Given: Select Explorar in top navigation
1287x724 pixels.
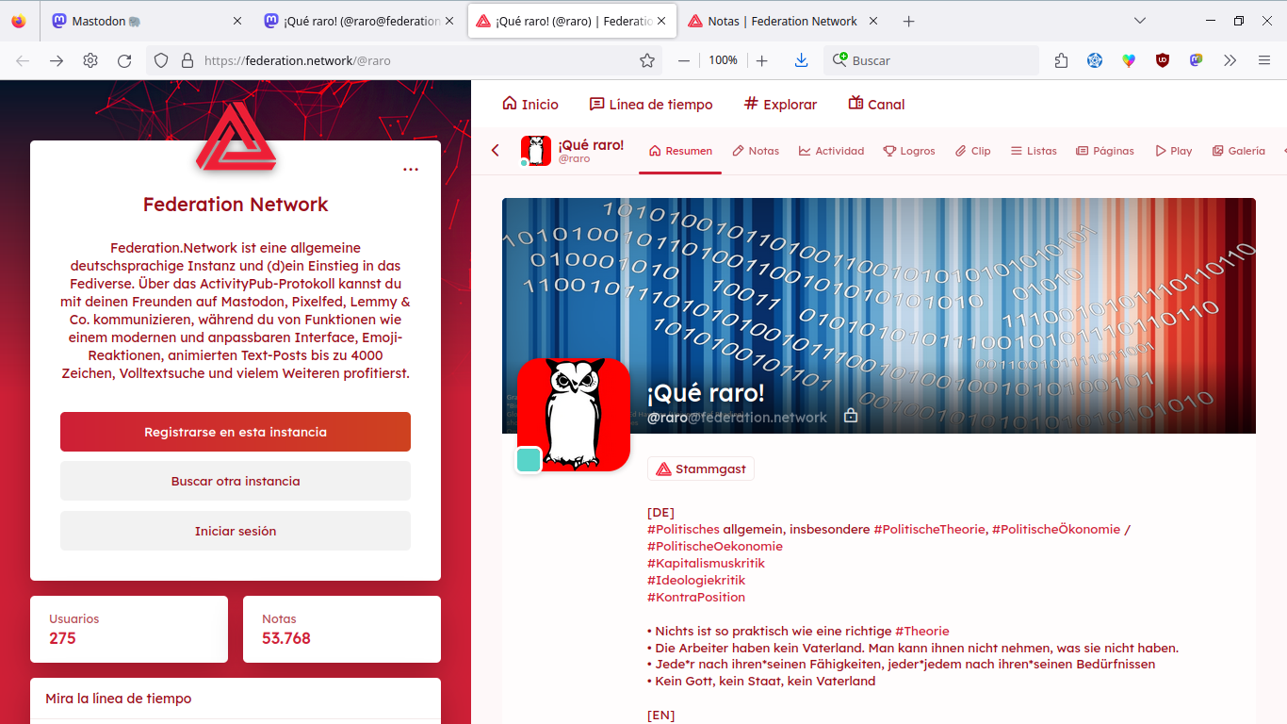Looking at the screenshot, I should (780, 105).
